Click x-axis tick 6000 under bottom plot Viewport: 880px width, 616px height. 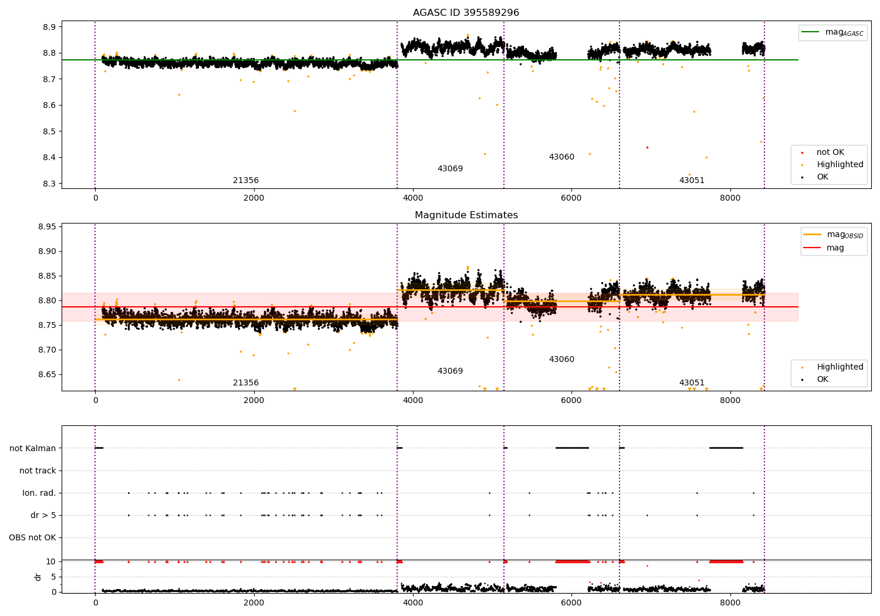pos(571,603)
